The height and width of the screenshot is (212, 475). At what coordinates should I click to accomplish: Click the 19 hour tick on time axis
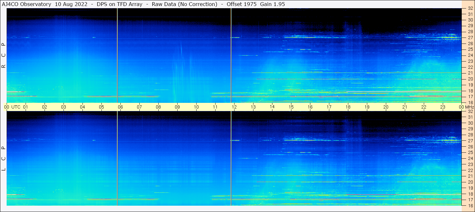coord(367,107)
